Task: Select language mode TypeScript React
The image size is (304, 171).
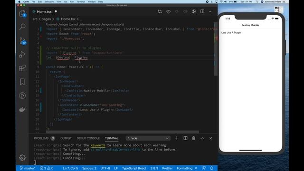Action: (134, 168)
